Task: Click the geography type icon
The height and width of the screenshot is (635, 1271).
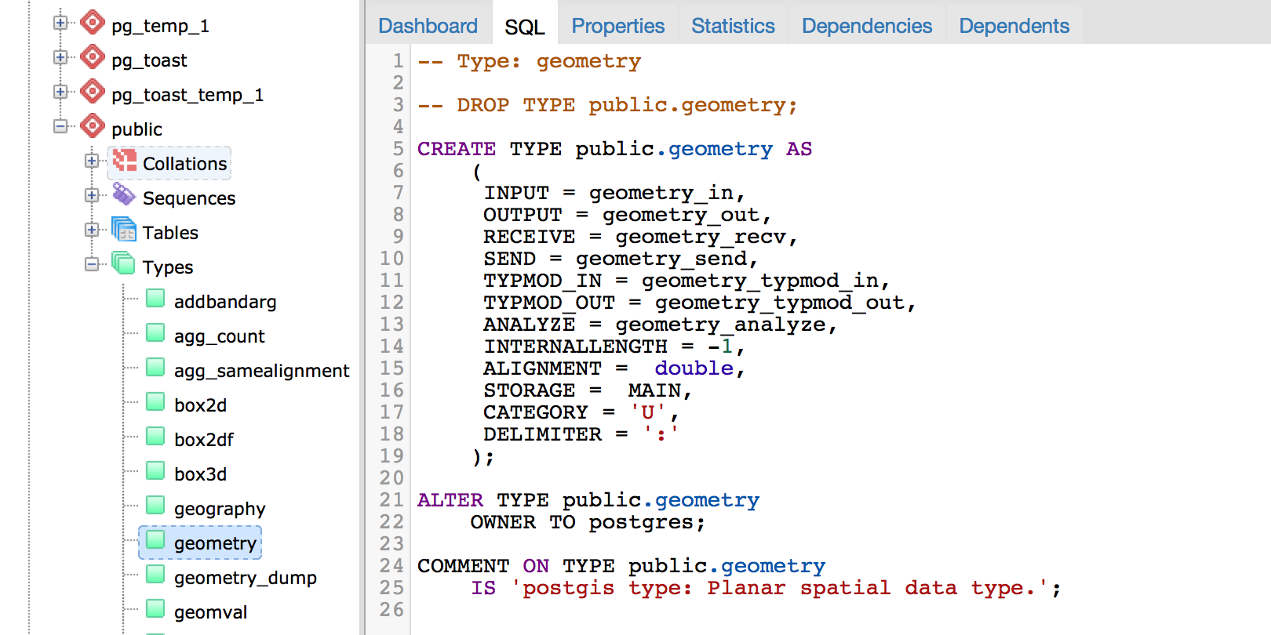Action: pos(155,506)
